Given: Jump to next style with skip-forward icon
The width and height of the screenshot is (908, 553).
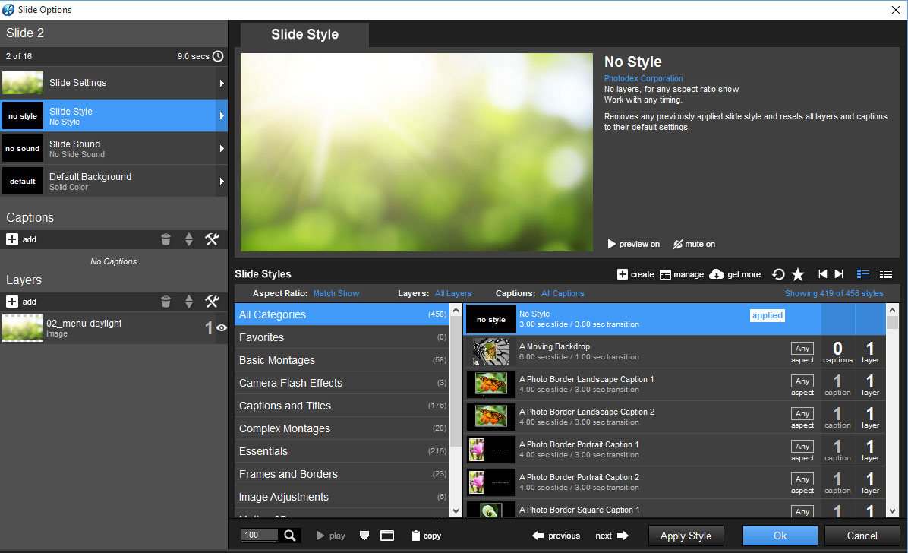Looking at the screenshot, I should point(839,274).
